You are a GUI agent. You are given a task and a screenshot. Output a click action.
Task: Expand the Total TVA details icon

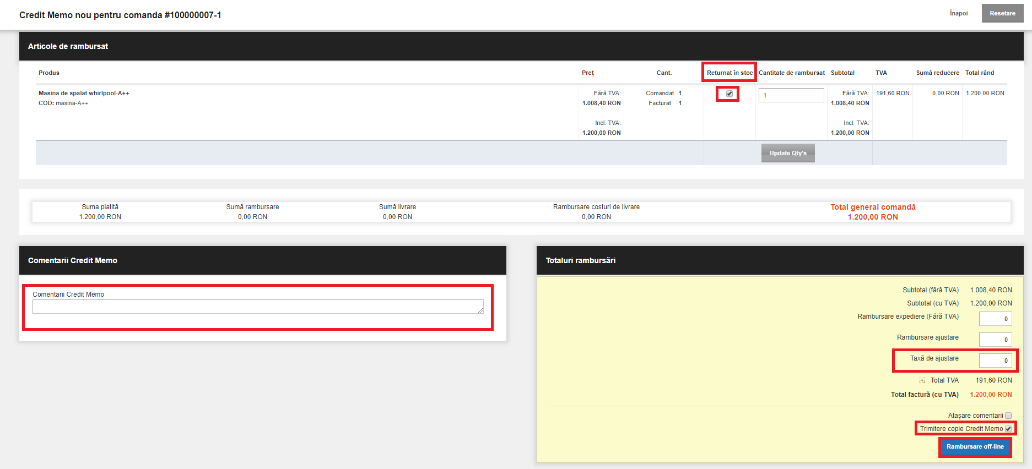(x=922, y=380)
